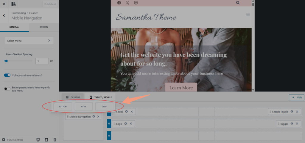This screenshot has width=305, height=143.
Task: Remove the Logo element with its X
Action: pyautogui.click(x=131, y=124)
